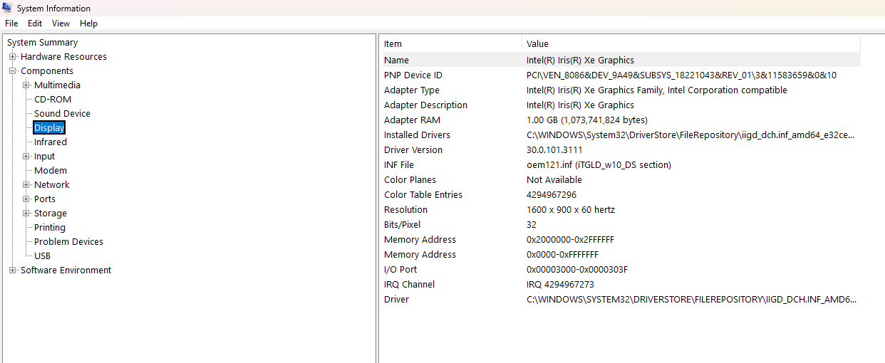Select the Color Table Entries row
The height and width of the screenshot is (363, 885).
point(620,195)
